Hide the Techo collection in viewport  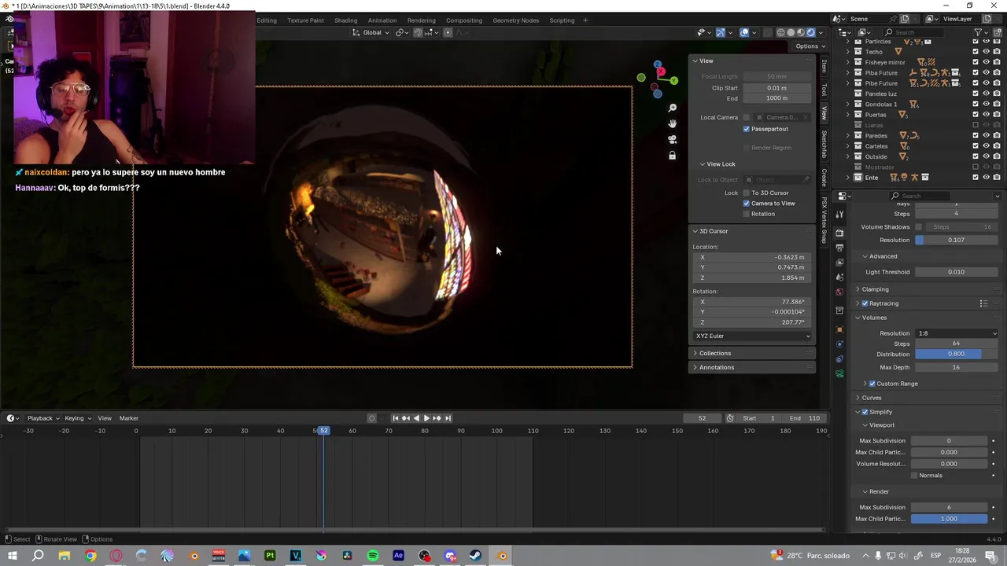(986, 52)
